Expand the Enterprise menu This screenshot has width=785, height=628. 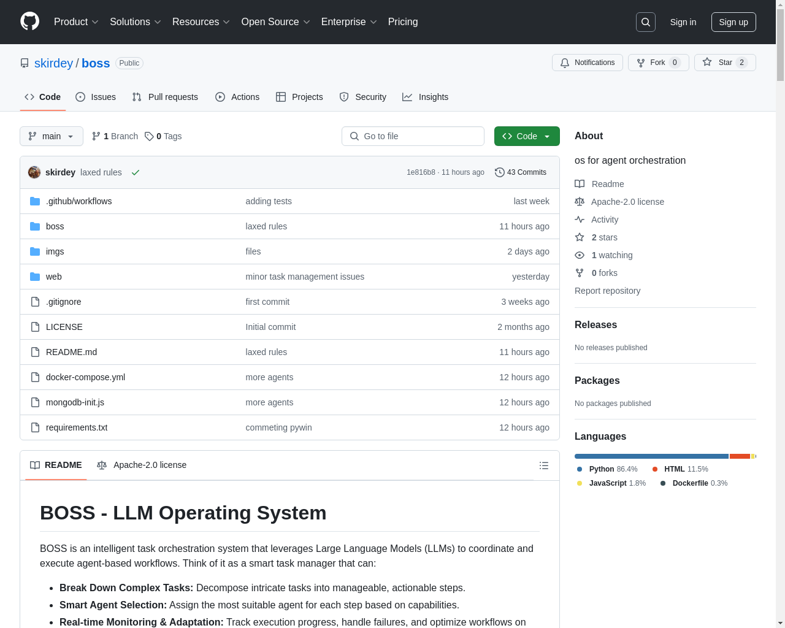point(349,22)
